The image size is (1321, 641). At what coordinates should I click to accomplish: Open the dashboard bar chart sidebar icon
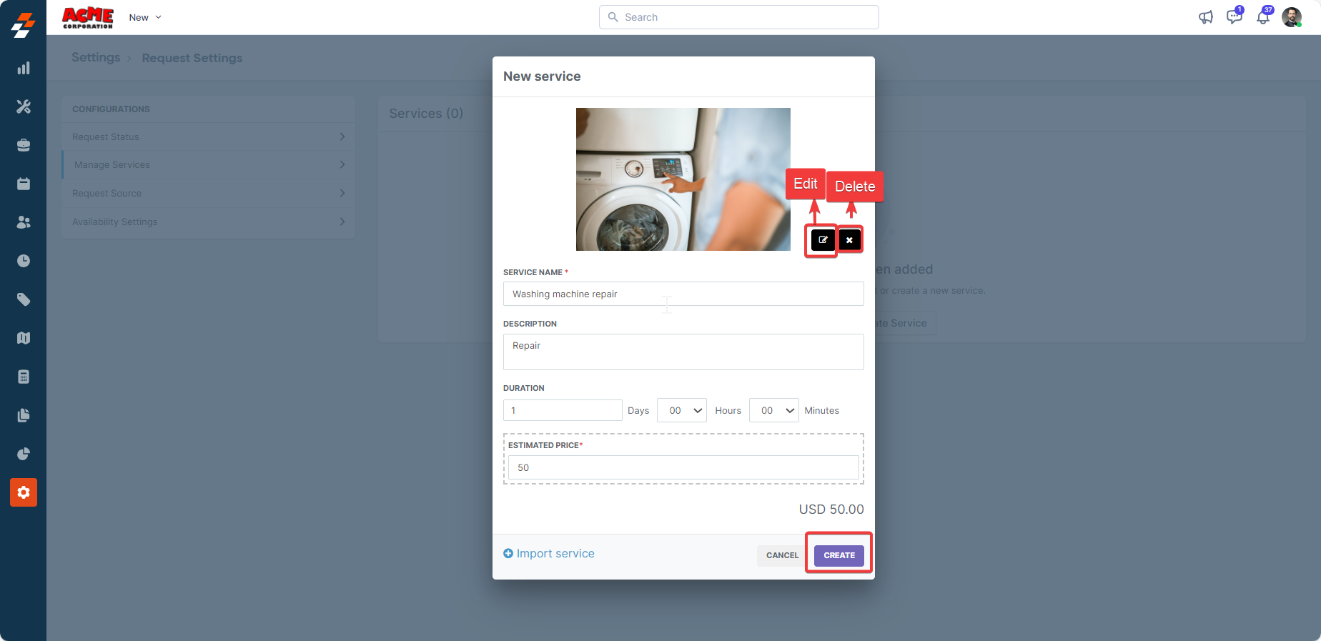24,68
